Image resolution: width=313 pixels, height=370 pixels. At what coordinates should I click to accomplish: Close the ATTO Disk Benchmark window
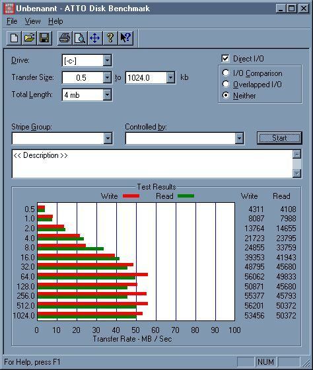coord(304,9)
